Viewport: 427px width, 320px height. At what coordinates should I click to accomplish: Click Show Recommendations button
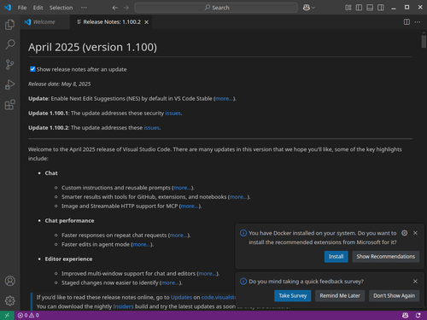[x=386, y=257]
